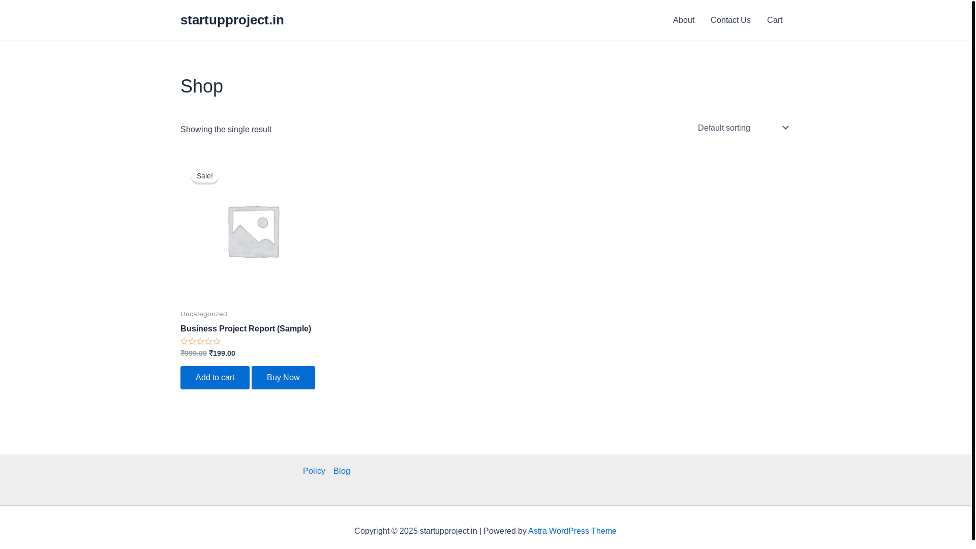Click the product placeholder image thumbnail
The image size is (976, 549).
tap(254, 231)
